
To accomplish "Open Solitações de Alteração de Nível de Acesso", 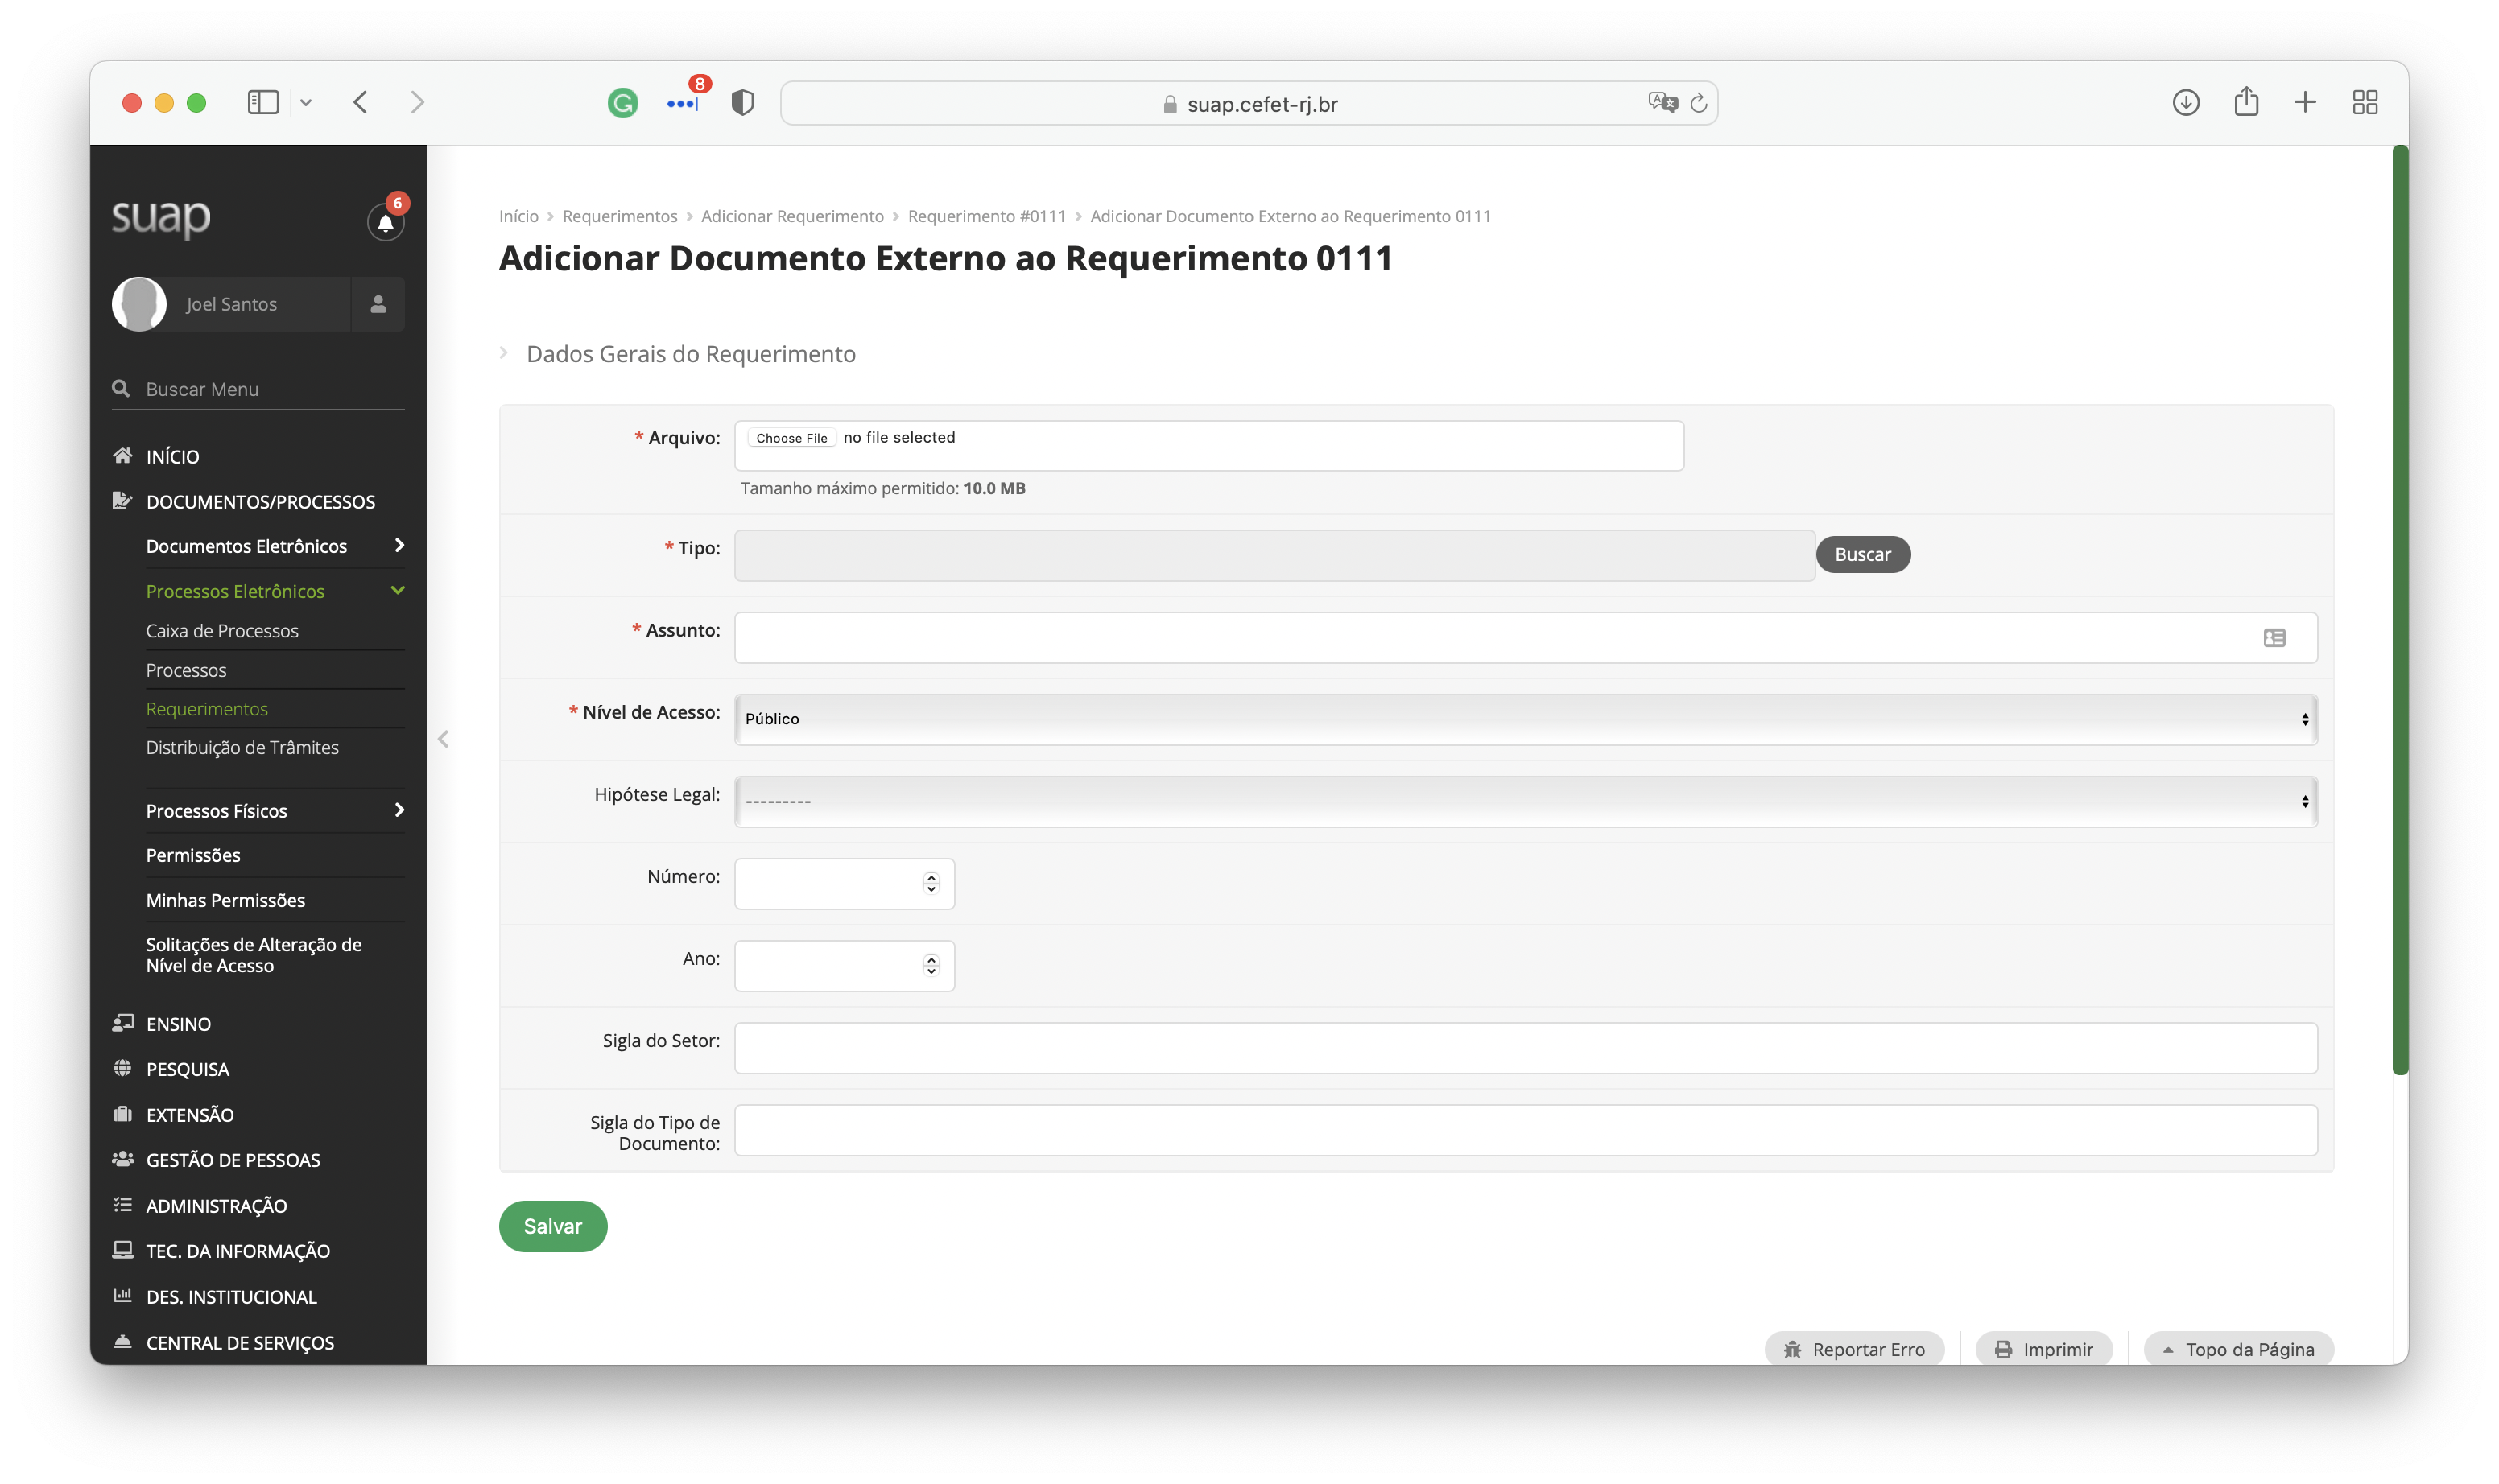I will pos(254,955).
